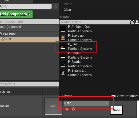This screenshot has width=139, height=118.
Task: Click the P_Explosion particle thumbnail
Action: (x=63, y=38)
